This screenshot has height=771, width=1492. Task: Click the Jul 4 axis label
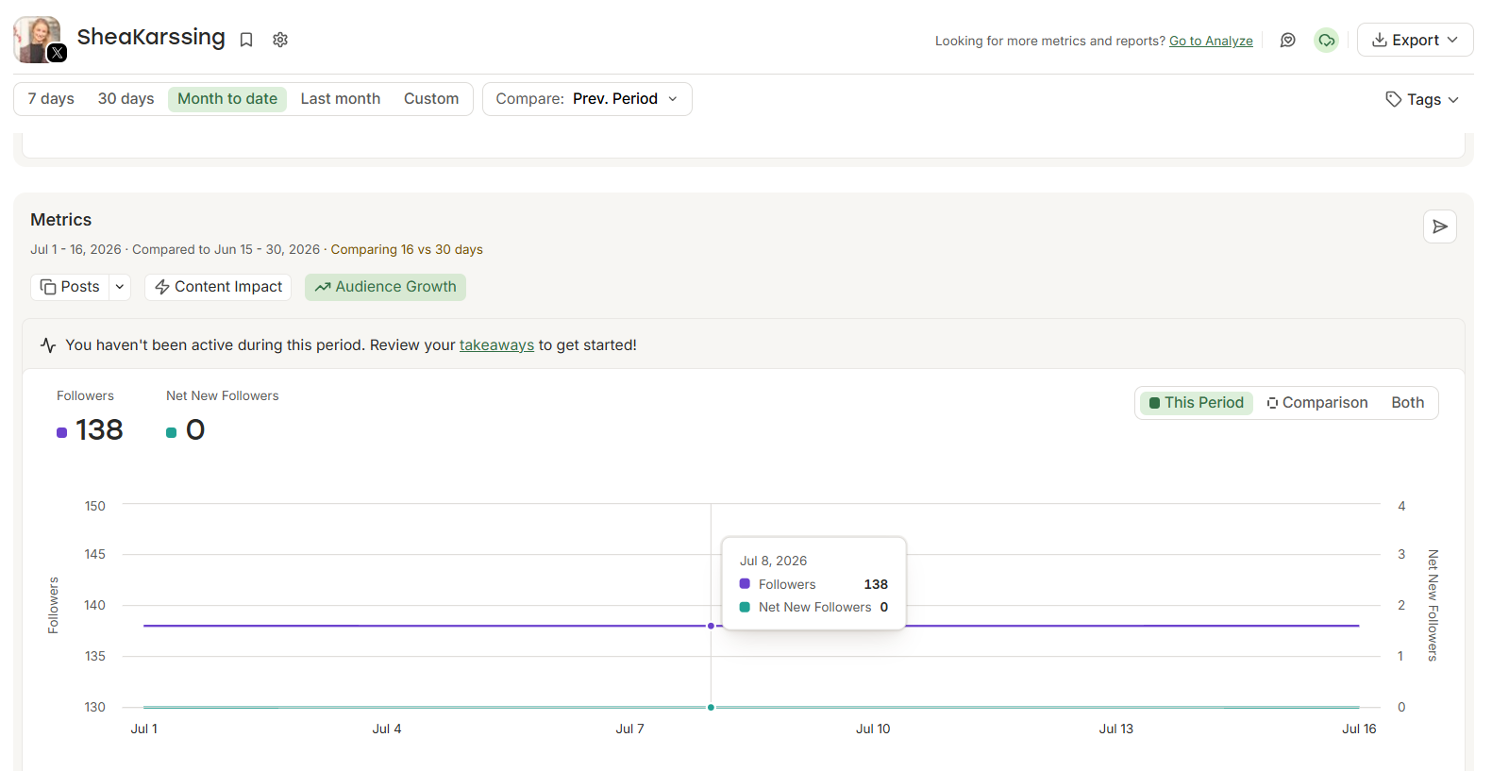coord(387,729)
